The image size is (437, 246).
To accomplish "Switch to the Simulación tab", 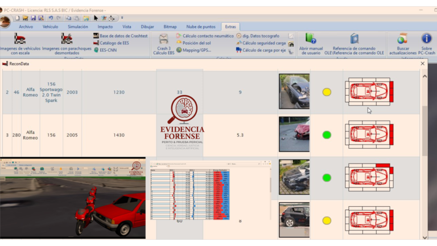I will tap(78, 27).
